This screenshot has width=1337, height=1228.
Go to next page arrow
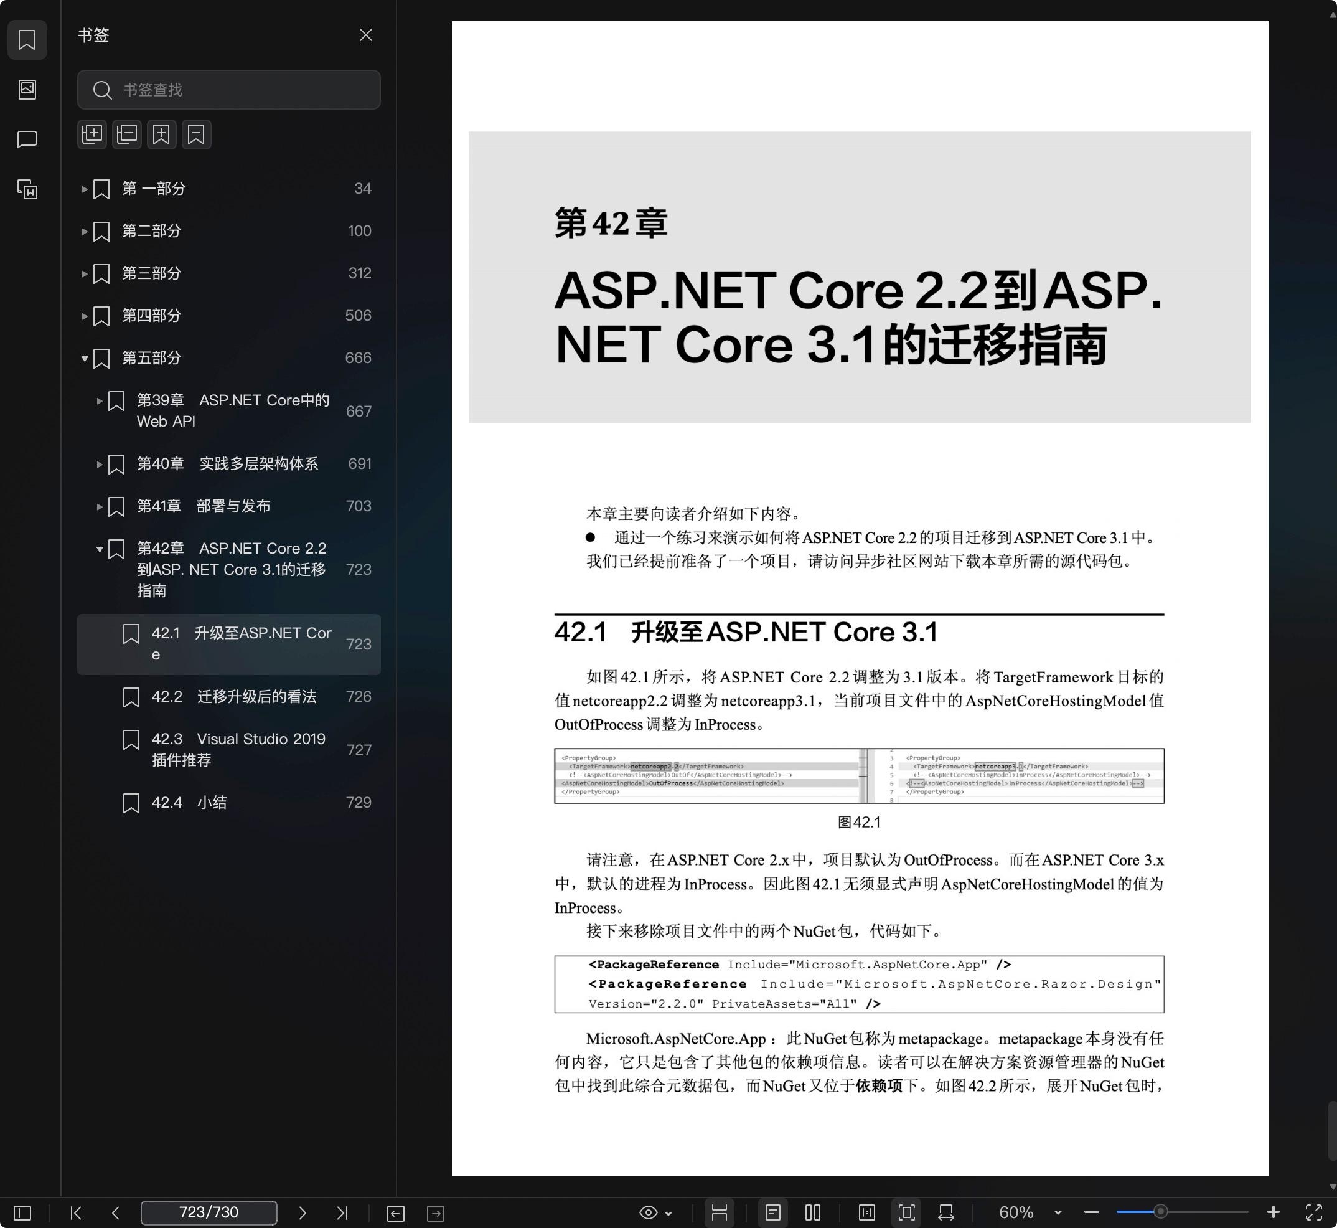[x=303, y=1212]
